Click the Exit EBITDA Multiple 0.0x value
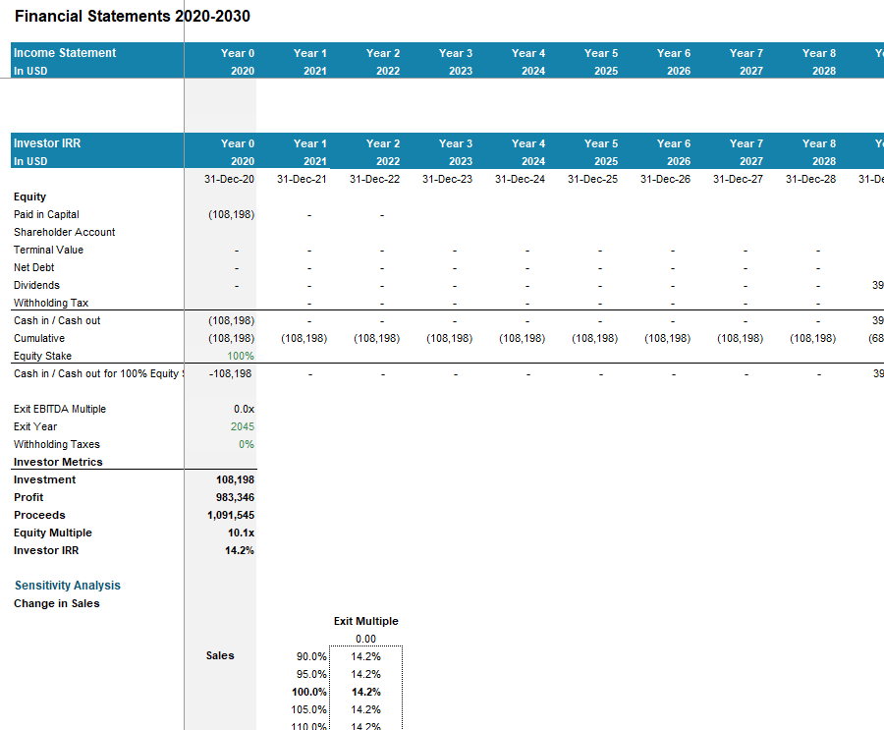884x730 pixels. coord(244,409)
